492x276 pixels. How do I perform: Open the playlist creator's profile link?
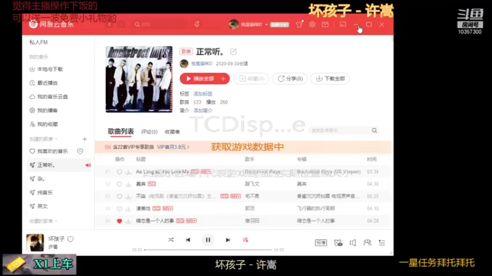202,64
